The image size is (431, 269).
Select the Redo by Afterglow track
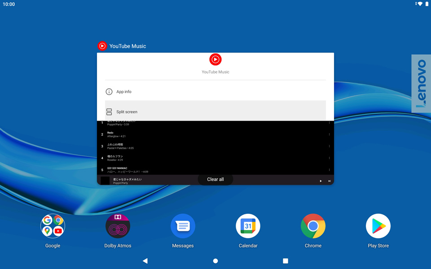click(215, 134)
